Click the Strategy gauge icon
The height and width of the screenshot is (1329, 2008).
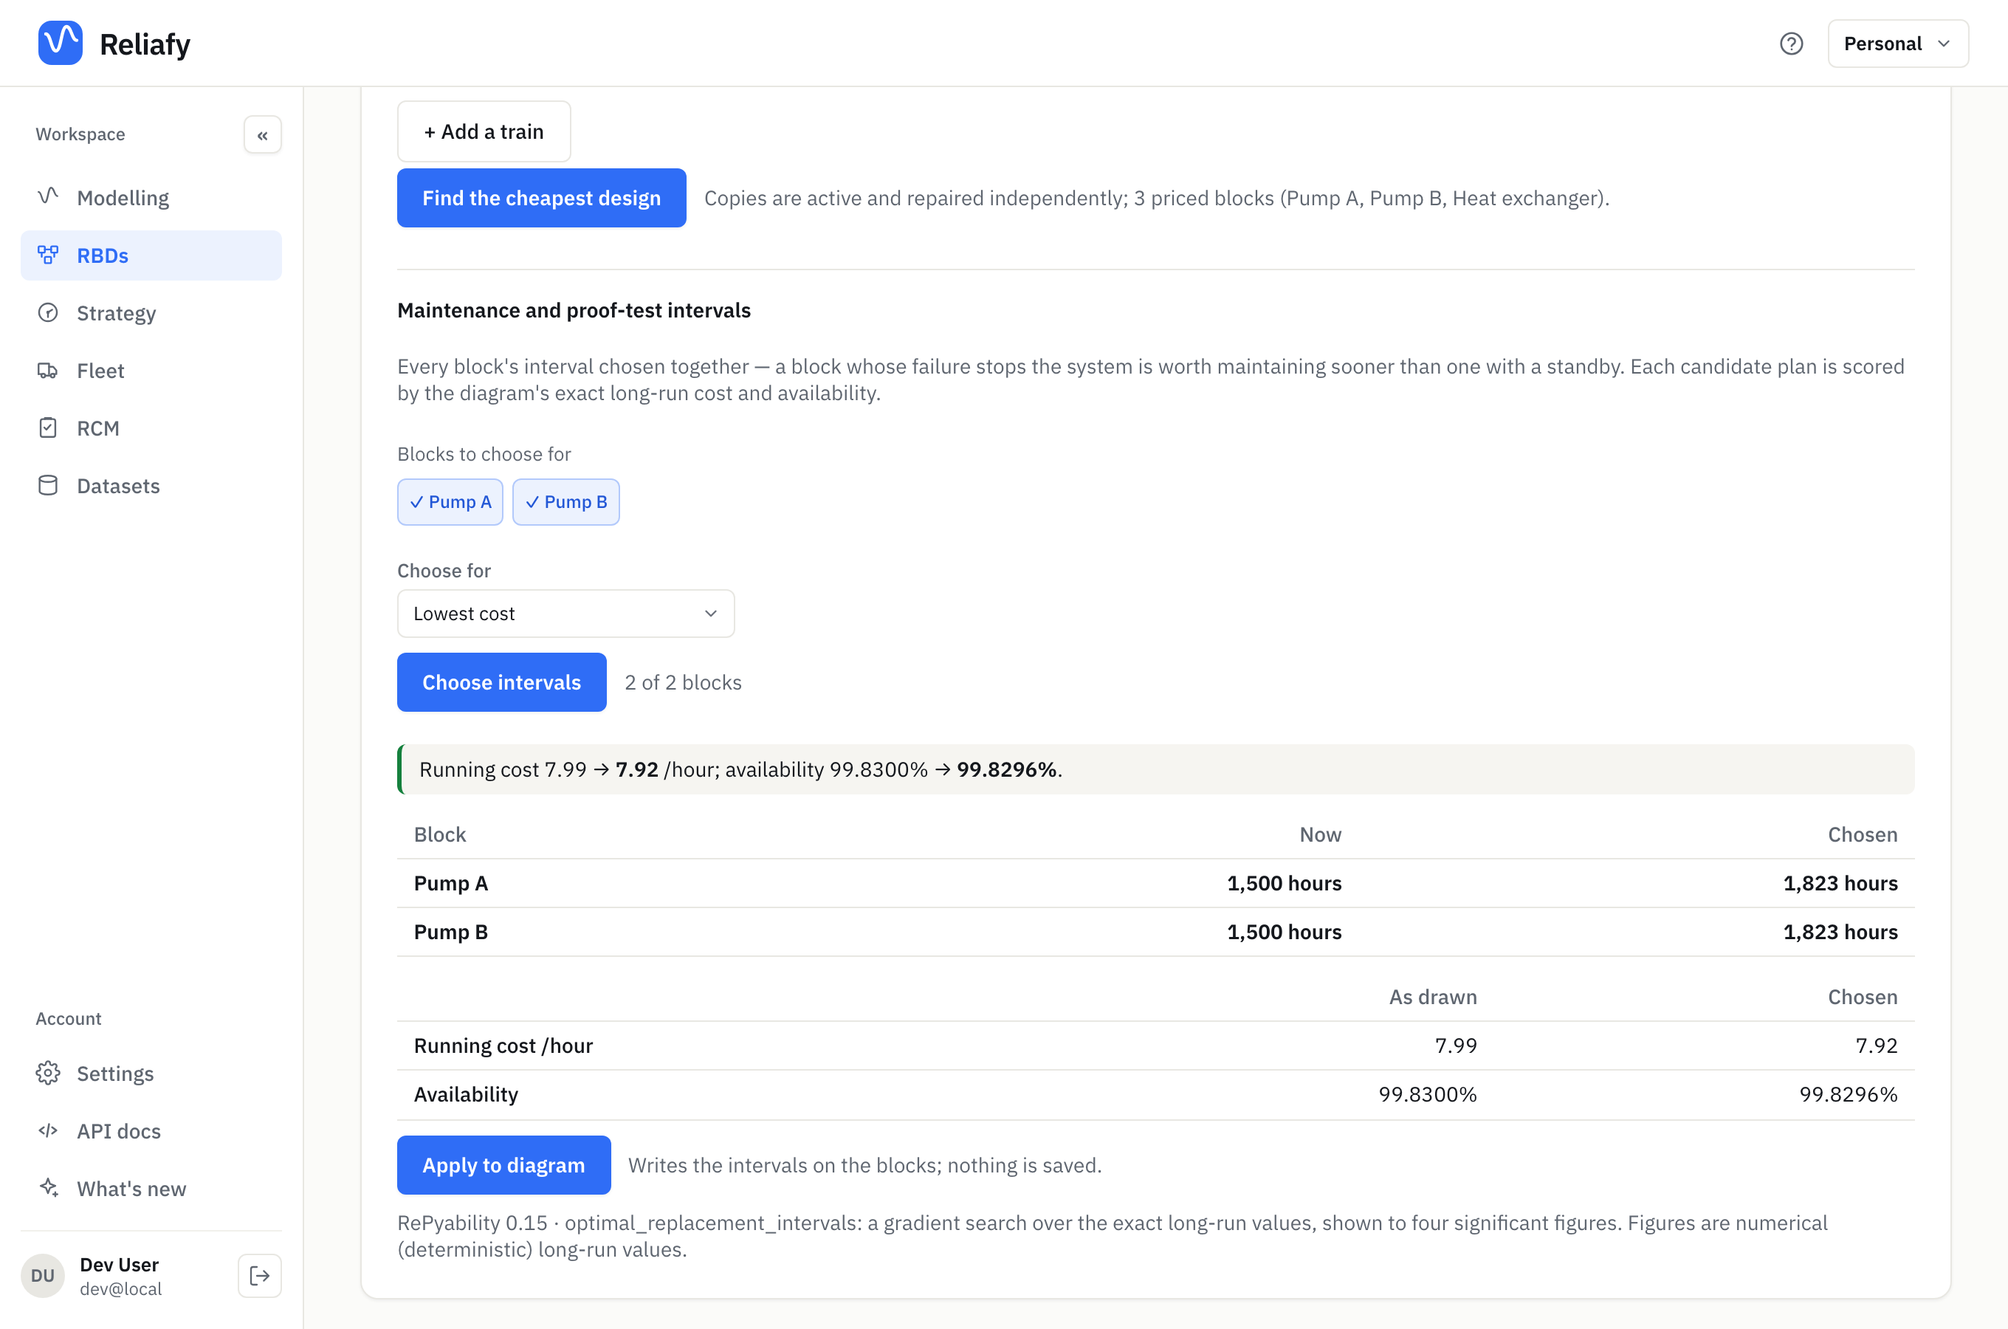coord(48,312)
